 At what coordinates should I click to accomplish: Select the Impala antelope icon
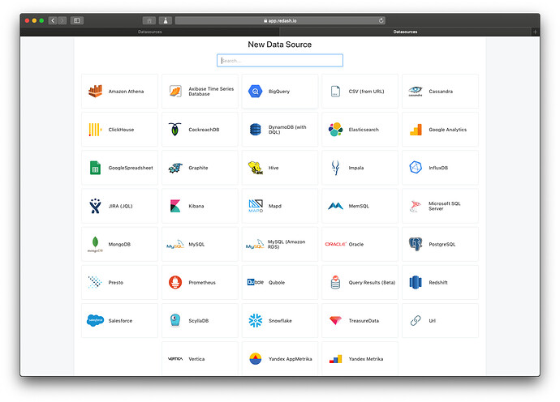(x=335, y=168)
